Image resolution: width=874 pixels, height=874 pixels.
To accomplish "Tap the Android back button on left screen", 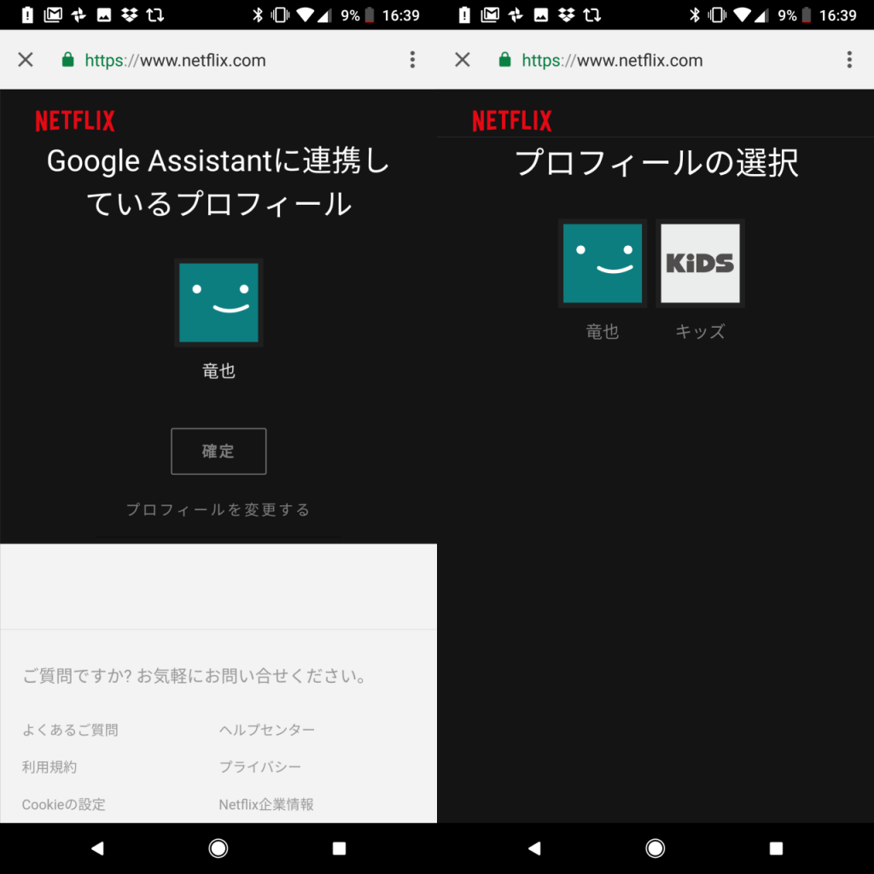I will coord(97,848).
